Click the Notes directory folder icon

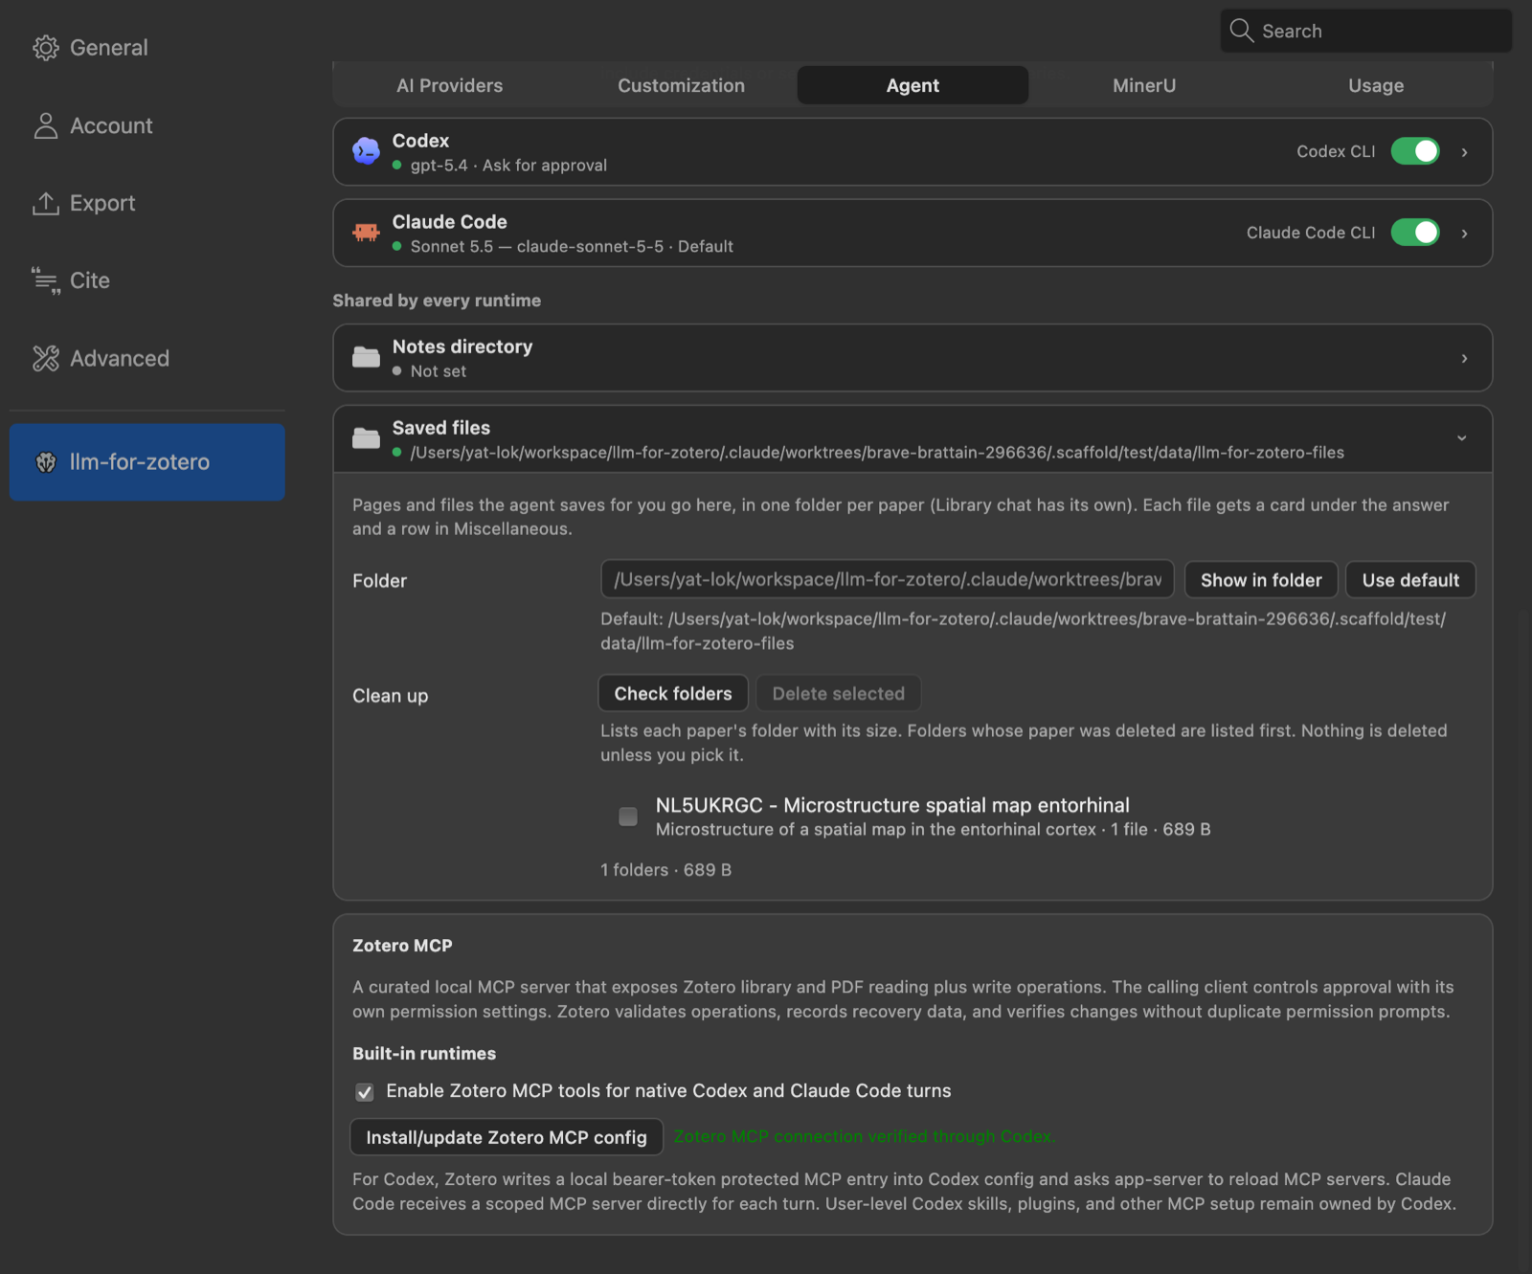[366, 357]
